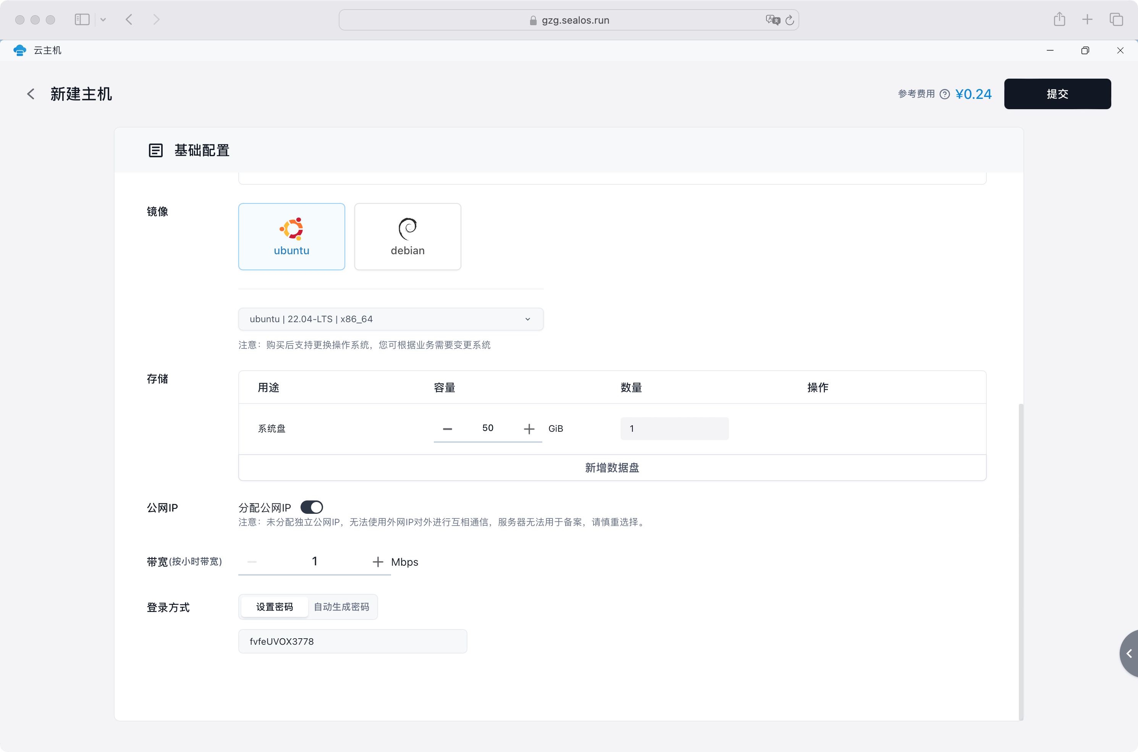Click the 容量 column header
The width and height of the screenshot is (1138, 752).
pyautogui.click(x=444, y=387)
